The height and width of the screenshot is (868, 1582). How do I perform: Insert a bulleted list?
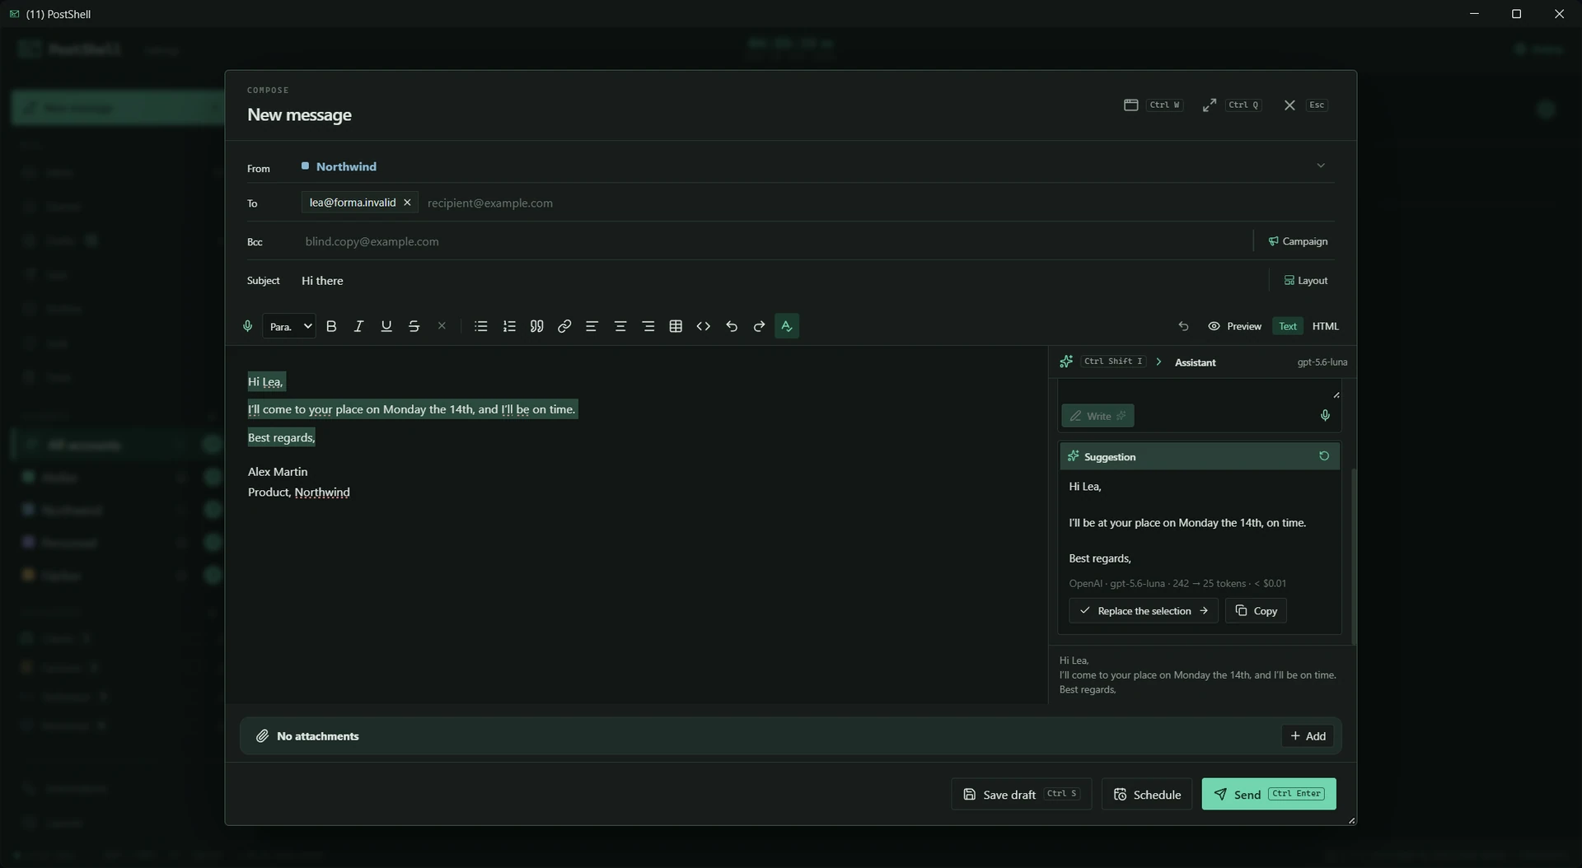[x=481, y=326]
